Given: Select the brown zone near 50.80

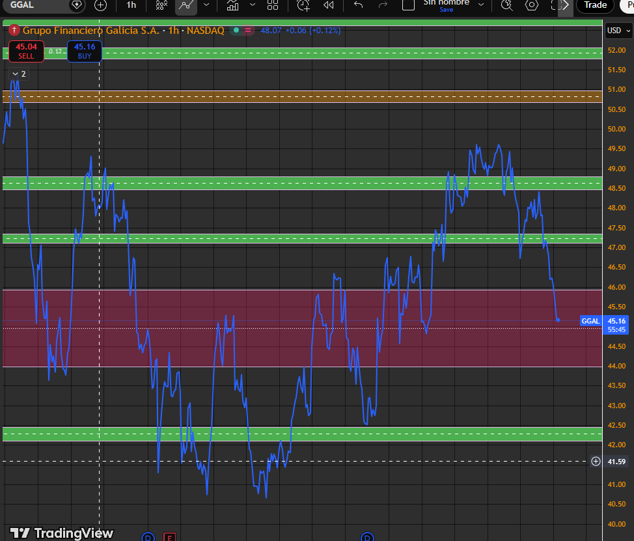Looking at the screenshot, I should [x=302, y=96].
